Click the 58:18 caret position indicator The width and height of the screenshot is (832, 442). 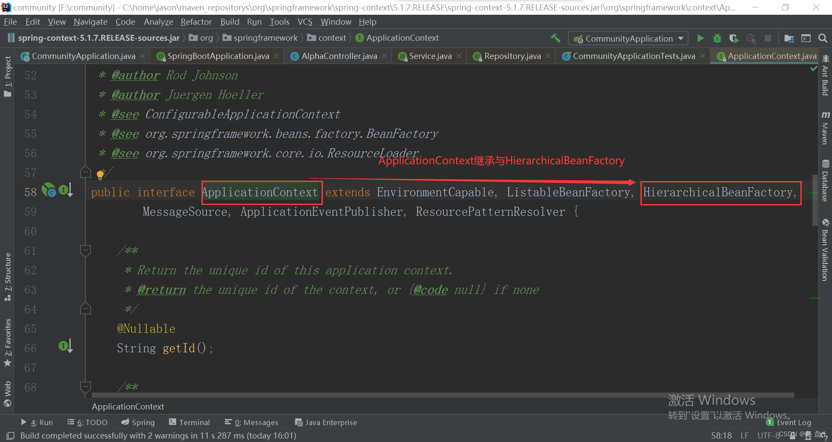click(721, 435)
